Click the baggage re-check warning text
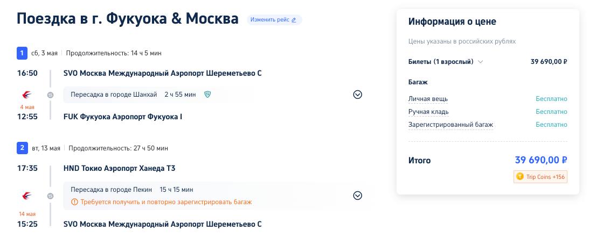This screenshot has height=245, width=603. 166,201
